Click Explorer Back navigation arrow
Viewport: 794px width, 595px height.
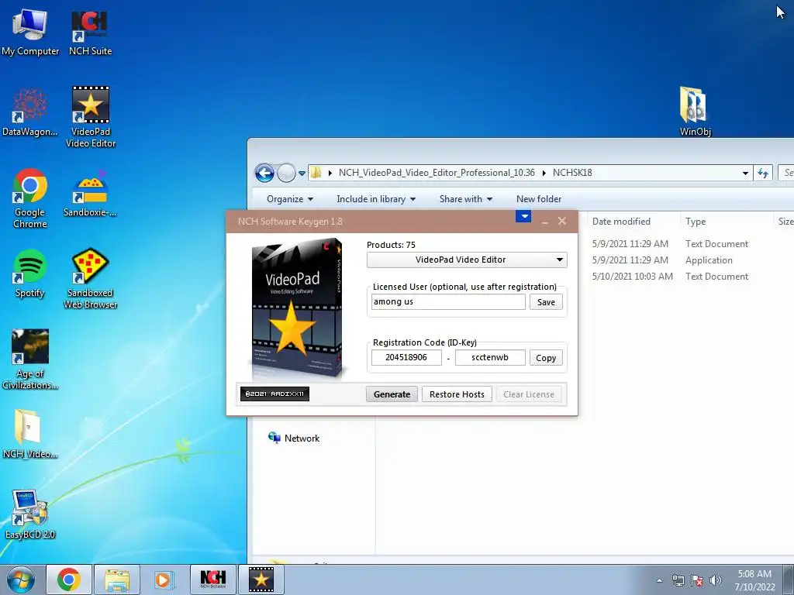point(264,173)
